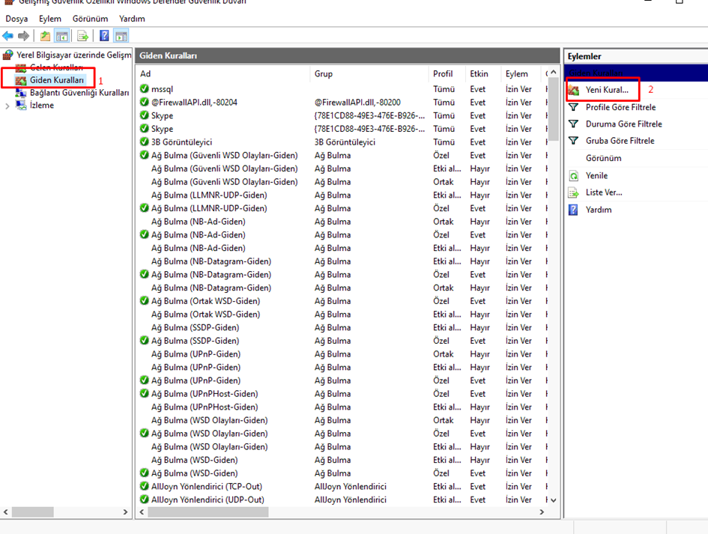Click green check icon of AllJoyn Yönlendirici (TCP-Out)
This screenshot has height=534, width=708.
(x=145, y=486)
